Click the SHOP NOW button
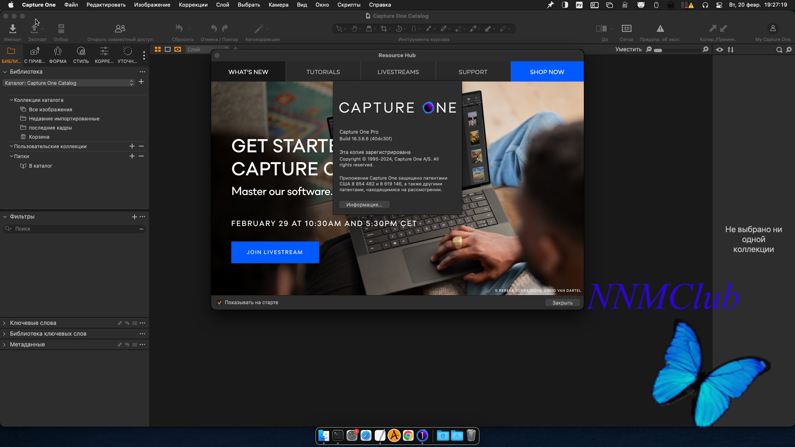795x447 pixels. [x=547, y=72]
